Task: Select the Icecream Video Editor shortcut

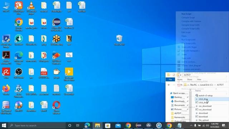Action: click(x=69, y=74)
